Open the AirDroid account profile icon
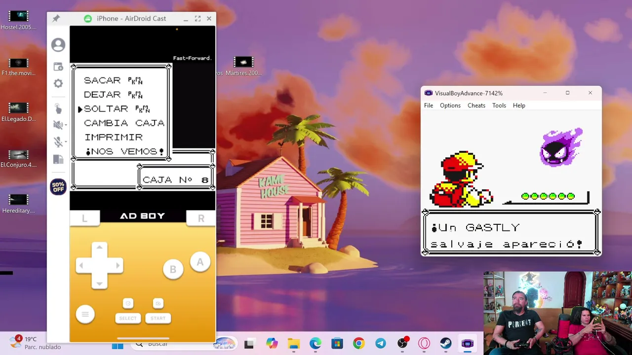This screenshot has width=632, height=355. click(x=58, y=45)
